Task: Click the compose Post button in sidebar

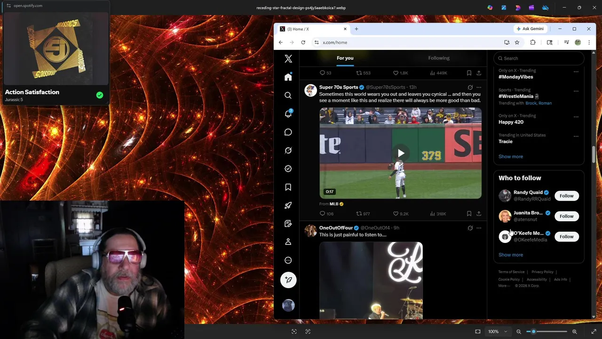Action: coord(288,280)
